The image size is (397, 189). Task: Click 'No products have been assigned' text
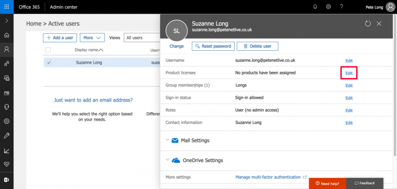coord(265,73)
